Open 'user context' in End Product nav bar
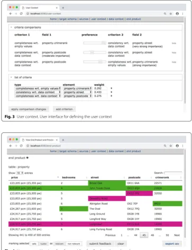Viewport: 192px width, 250px height. 98,151
